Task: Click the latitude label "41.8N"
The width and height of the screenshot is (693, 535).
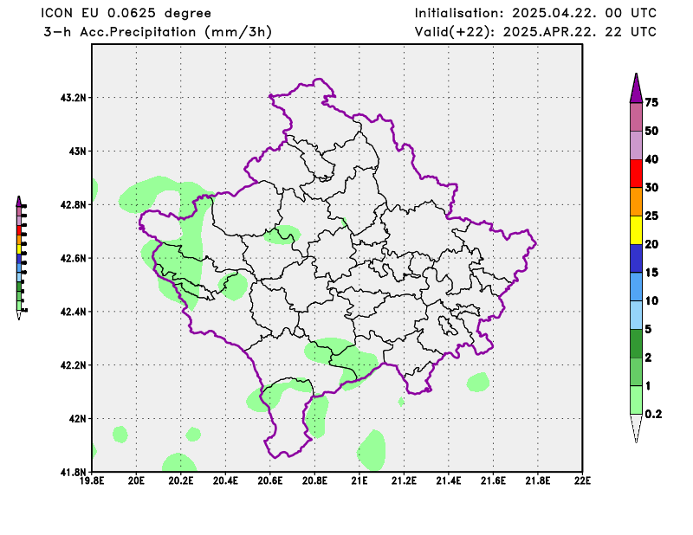Action: pos(74,473)
